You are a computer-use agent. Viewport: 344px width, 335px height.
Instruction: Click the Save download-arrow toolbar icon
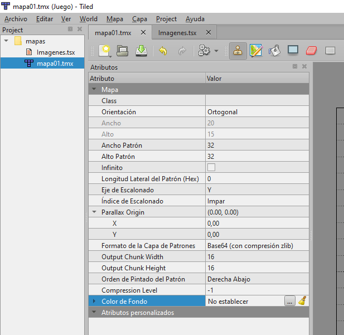pyautogui.click(x=142, y=51)
